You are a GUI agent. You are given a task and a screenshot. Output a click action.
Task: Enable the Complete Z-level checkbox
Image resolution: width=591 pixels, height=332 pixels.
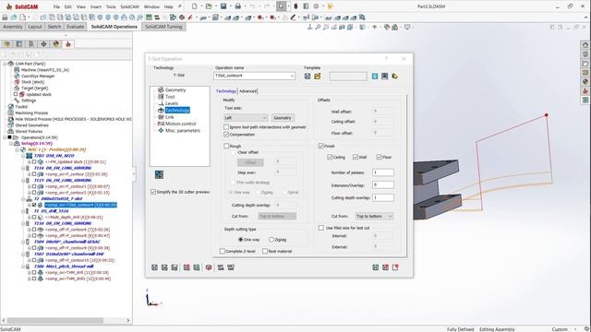(x=223, y=251)
